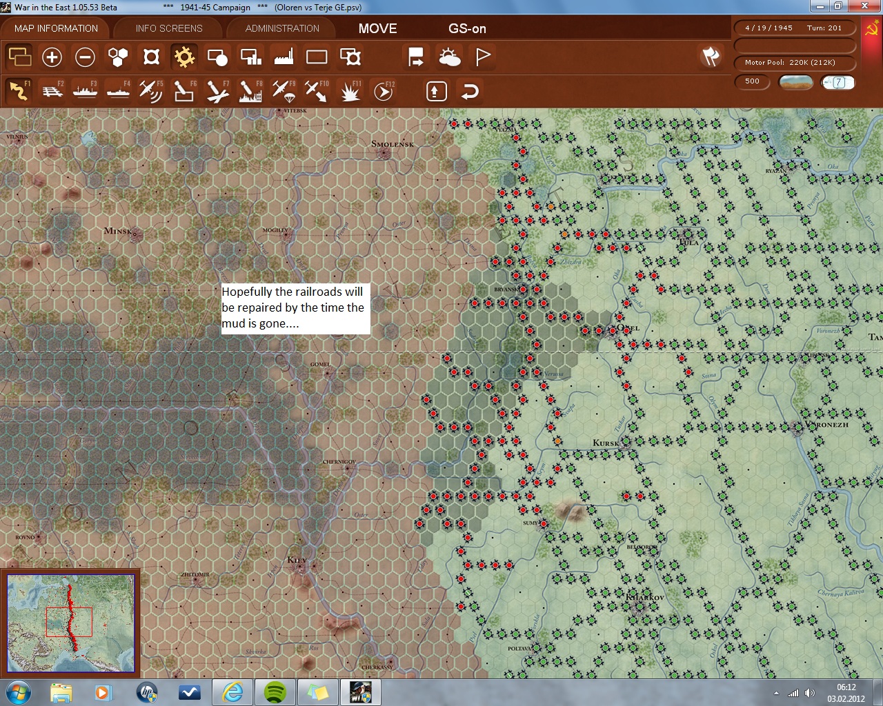Click the undo curved arrow icon
The width and height of the screenshot is (883, 706).
point(470,91)
